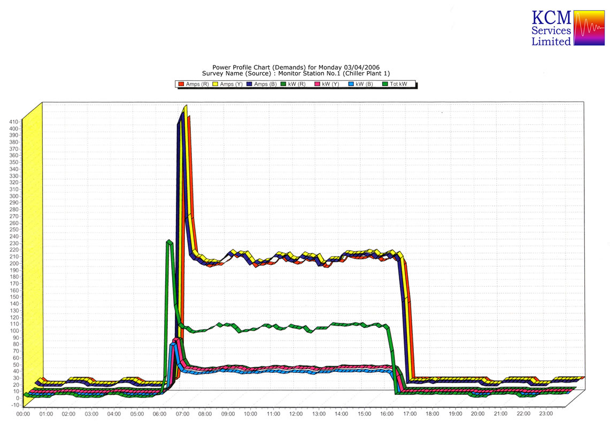Click the peak of the green Tot kW spike
The width and height of the screenshot is (610, 428).
pyautogui.click(x=169, y=241)
